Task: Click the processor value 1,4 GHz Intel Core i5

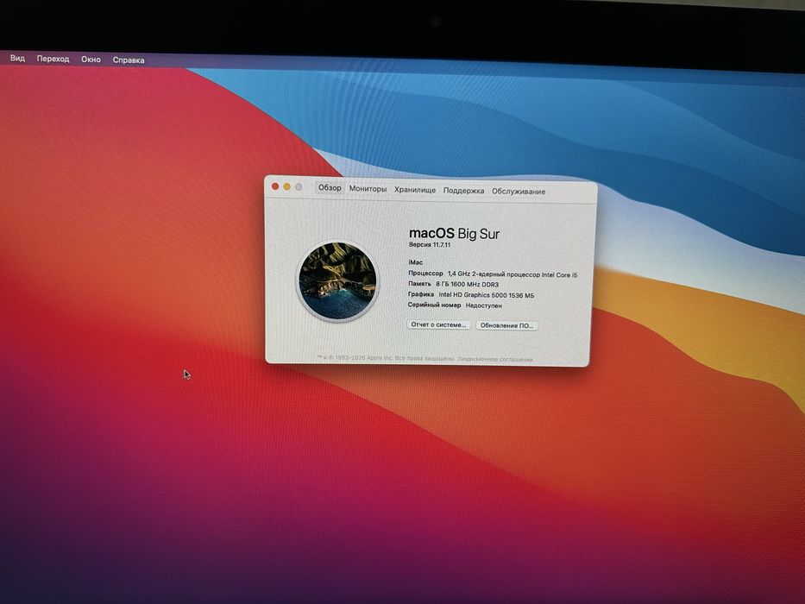Action: pos(513,274)
